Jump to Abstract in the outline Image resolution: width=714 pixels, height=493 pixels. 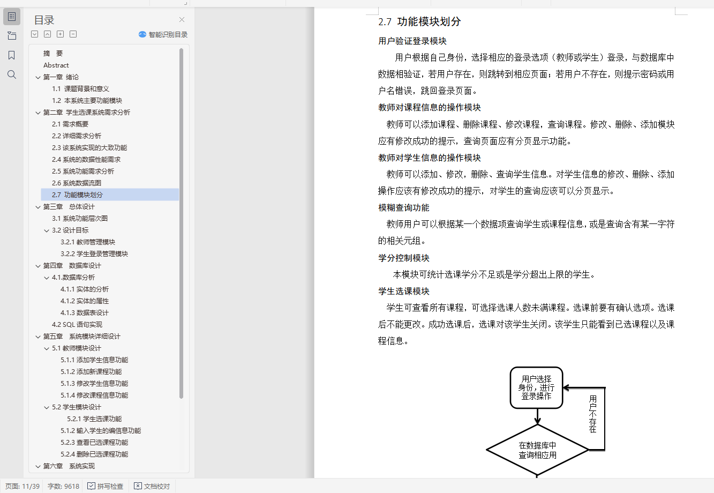(56, 65)
